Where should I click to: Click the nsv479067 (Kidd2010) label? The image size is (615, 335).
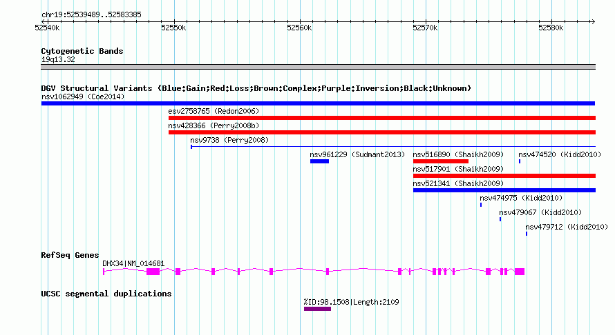(540, 212)
